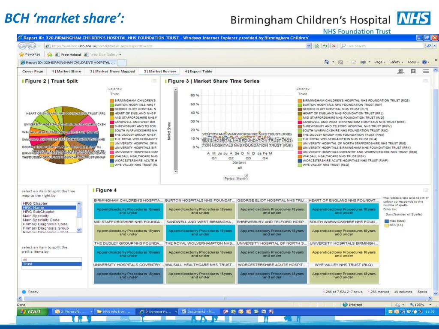
Task: Open the hamburger menu in report toolbar
Action: pyautogui.click(x=426, y=72)
